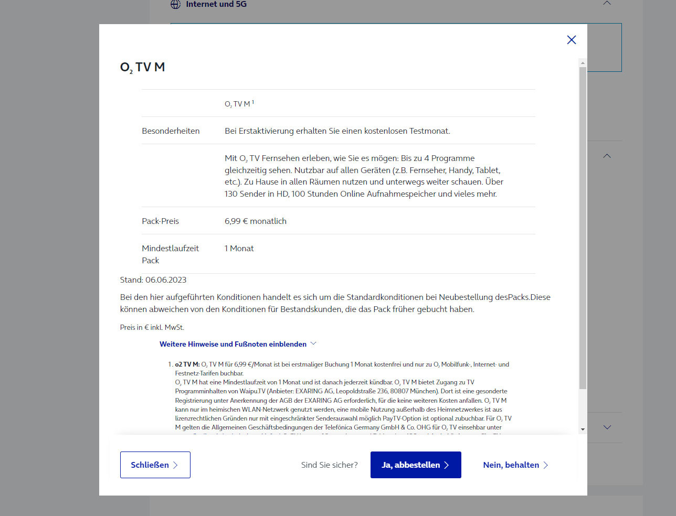
Task: Click the Besonderheiten label
Action: (171, 131)
